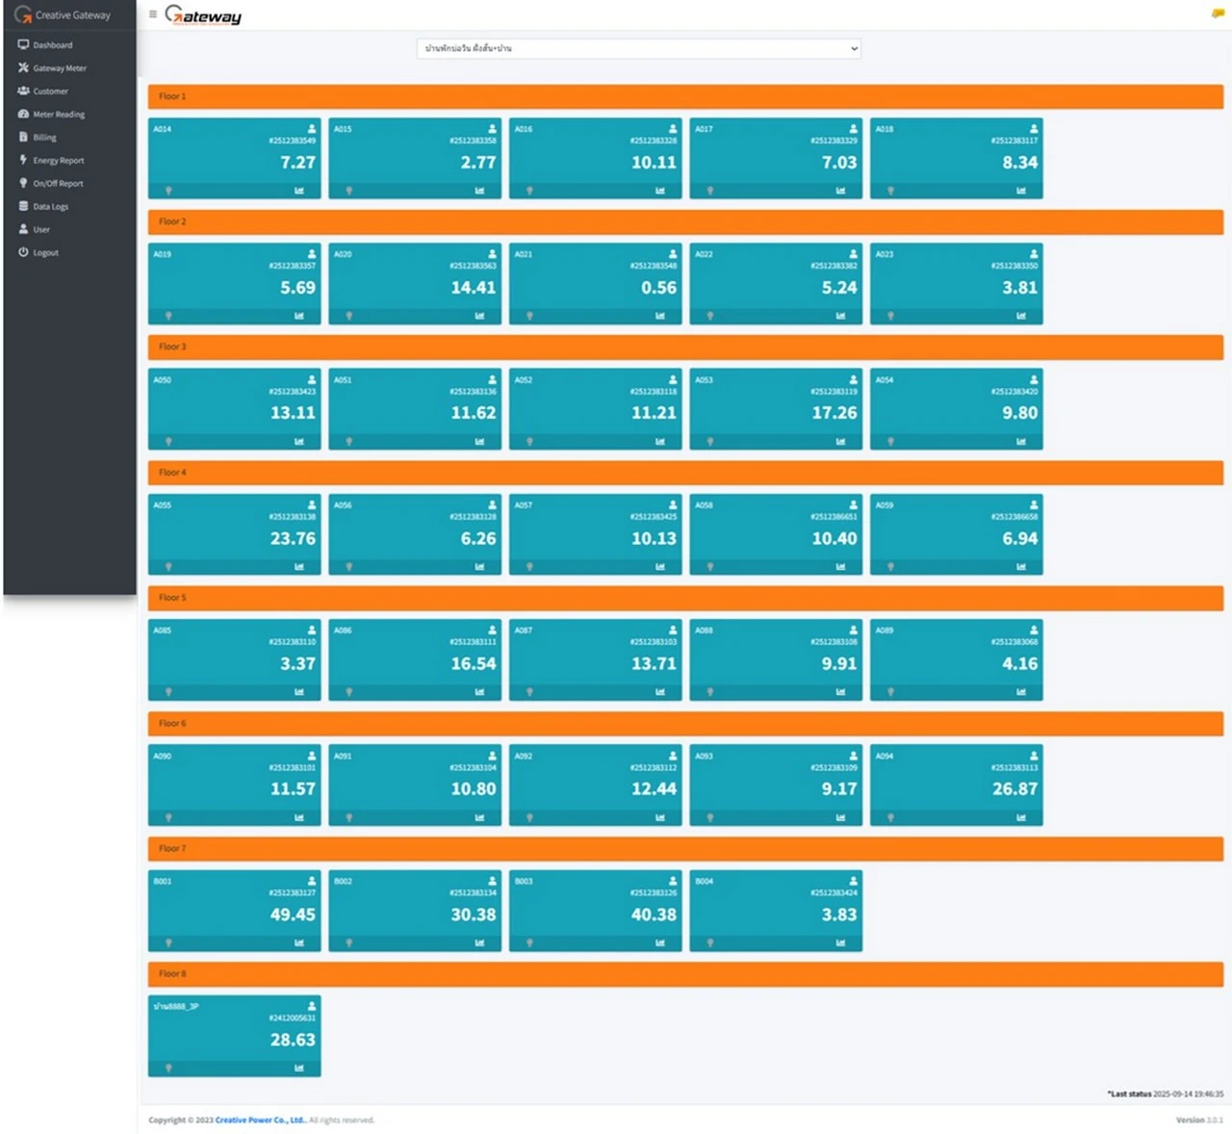
Task: Toggle the lightbulb on card A023
Action: pyautogui.click(x=890, y=316)
